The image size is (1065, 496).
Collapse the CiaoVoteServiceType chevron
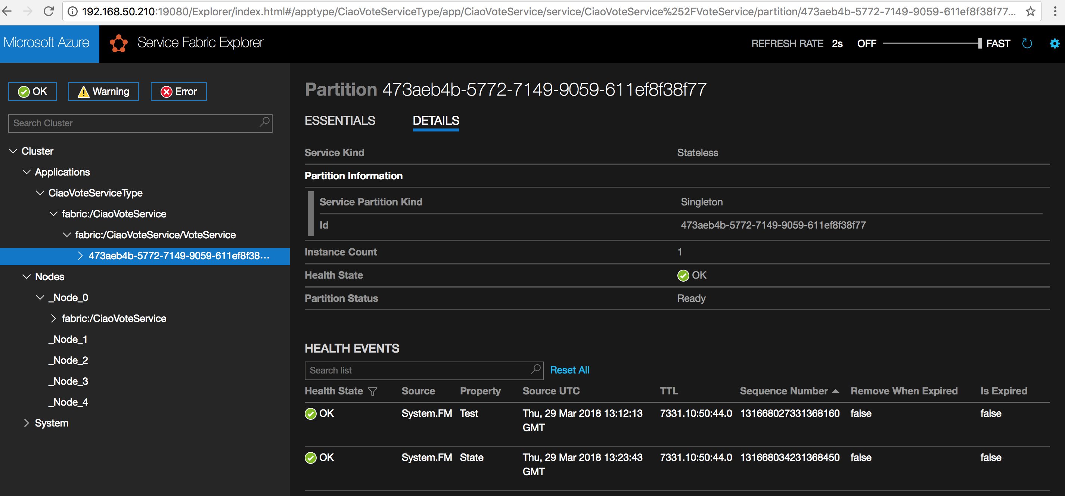(x=40, y=193)
